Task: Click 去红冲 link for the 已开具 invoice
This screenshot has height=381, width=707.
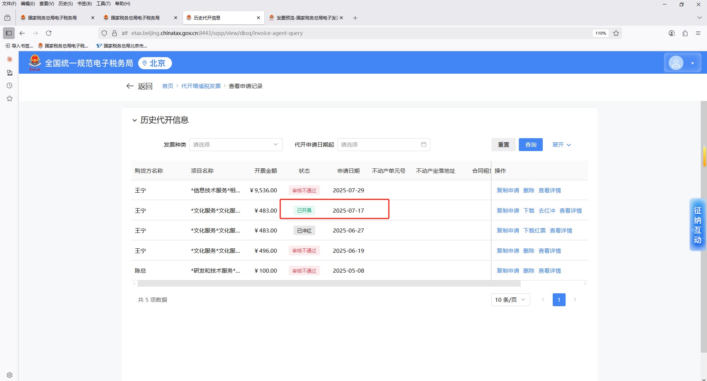Action: point(546,210)
